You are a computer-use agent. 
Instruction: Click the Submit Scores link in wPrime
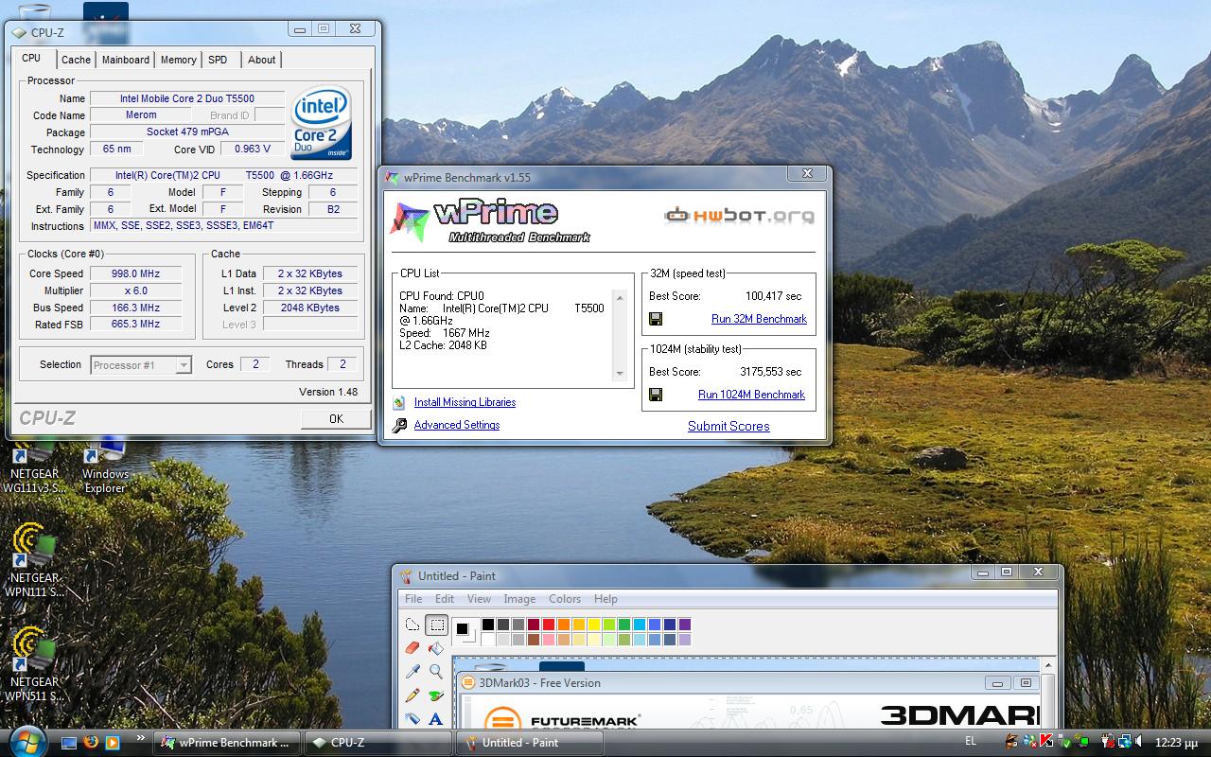[728, 426]
